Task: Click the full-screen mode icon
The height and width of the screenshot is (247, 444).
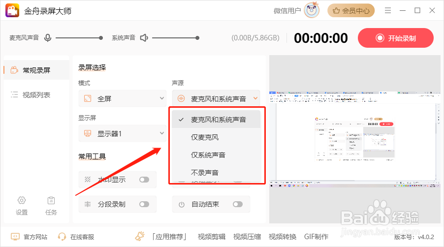Action: click(88, 98)
